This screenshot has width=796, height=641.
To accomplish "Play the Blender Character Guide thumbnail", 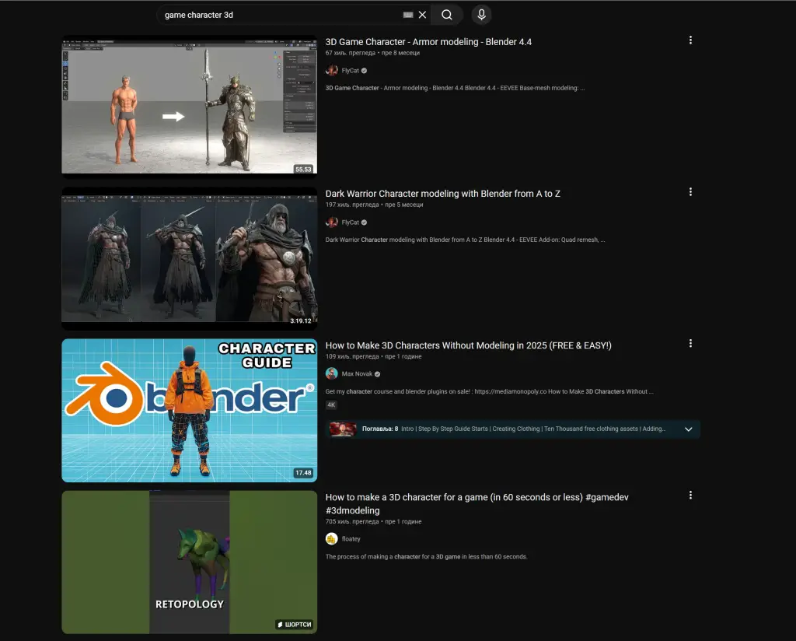I will tap(189, 410).
